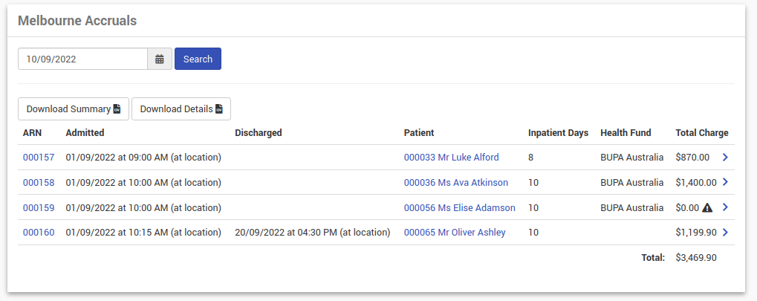The height and width of the screenshot is (301, 757).
Task: Open ARN 000158 details chevron arrow
Action: [x=725, y=182]
